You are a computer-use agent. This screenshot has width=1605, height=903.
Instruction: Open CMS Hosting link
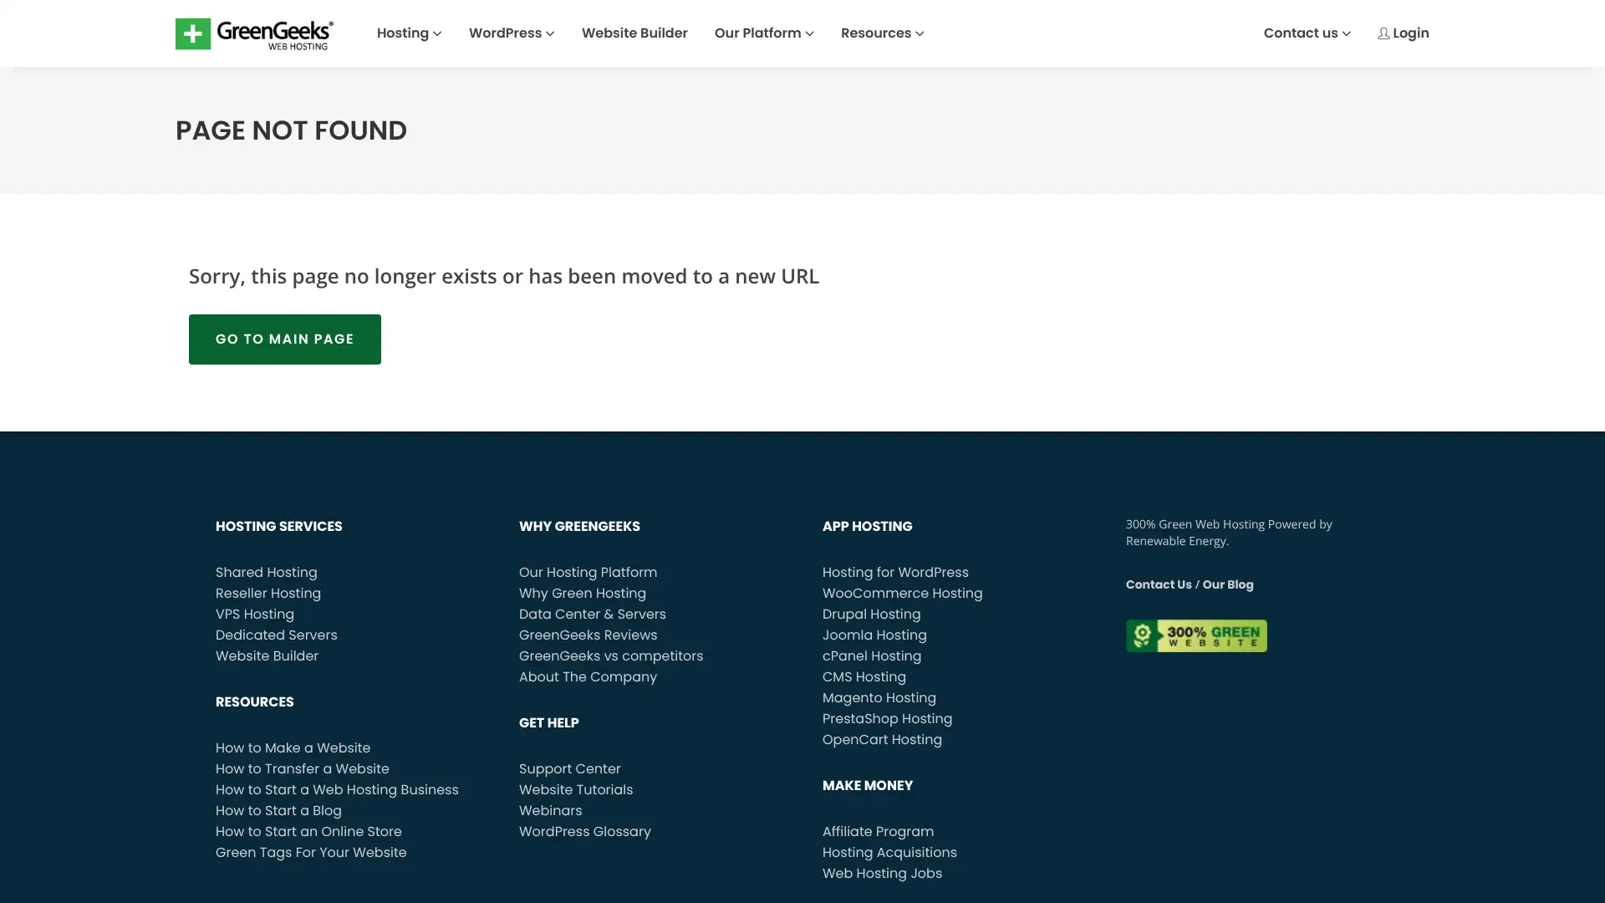click(864, 677)
